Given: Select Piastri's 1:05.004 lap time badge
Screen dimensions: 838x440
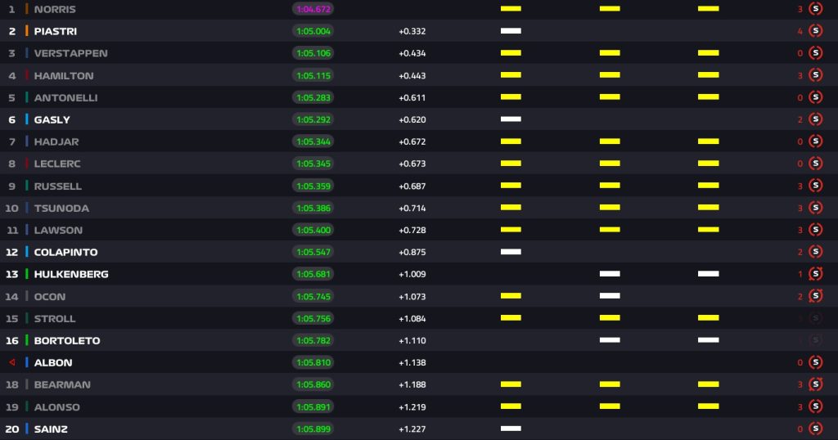Looking at the screenshot, I should point(313,31).
